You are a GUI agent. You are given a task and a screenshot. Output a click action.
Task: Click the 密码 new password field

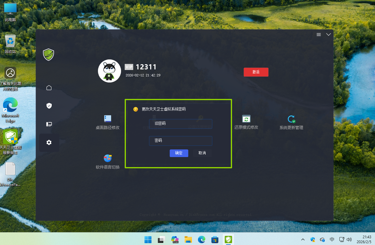pos(180,141)
